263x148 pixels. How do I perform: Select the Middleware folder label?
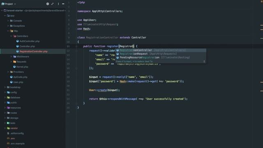click(23, 57)
